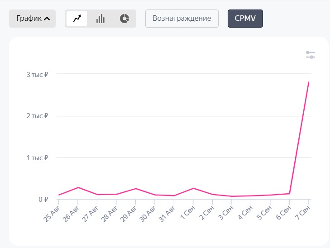
Task: Collapse the График section
Action: [33, 19]
